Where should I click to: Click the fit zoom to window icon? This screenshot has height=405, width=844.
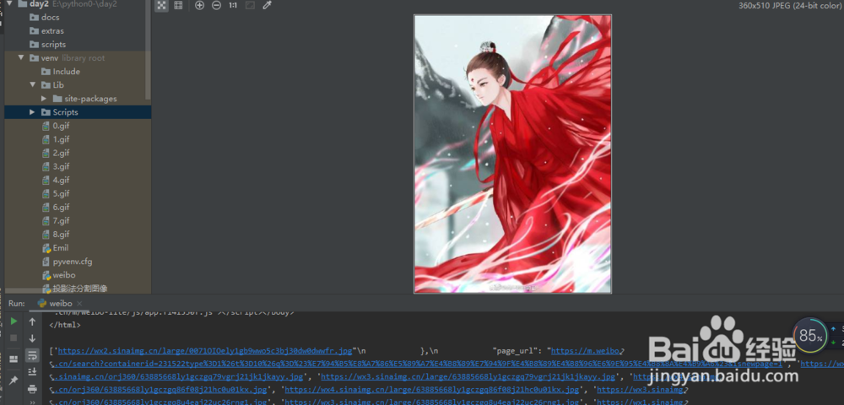click(250, 5)
